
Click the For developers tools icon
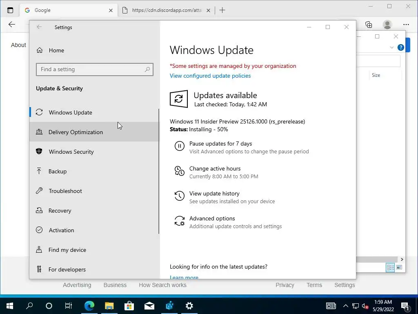pos(39,269)
